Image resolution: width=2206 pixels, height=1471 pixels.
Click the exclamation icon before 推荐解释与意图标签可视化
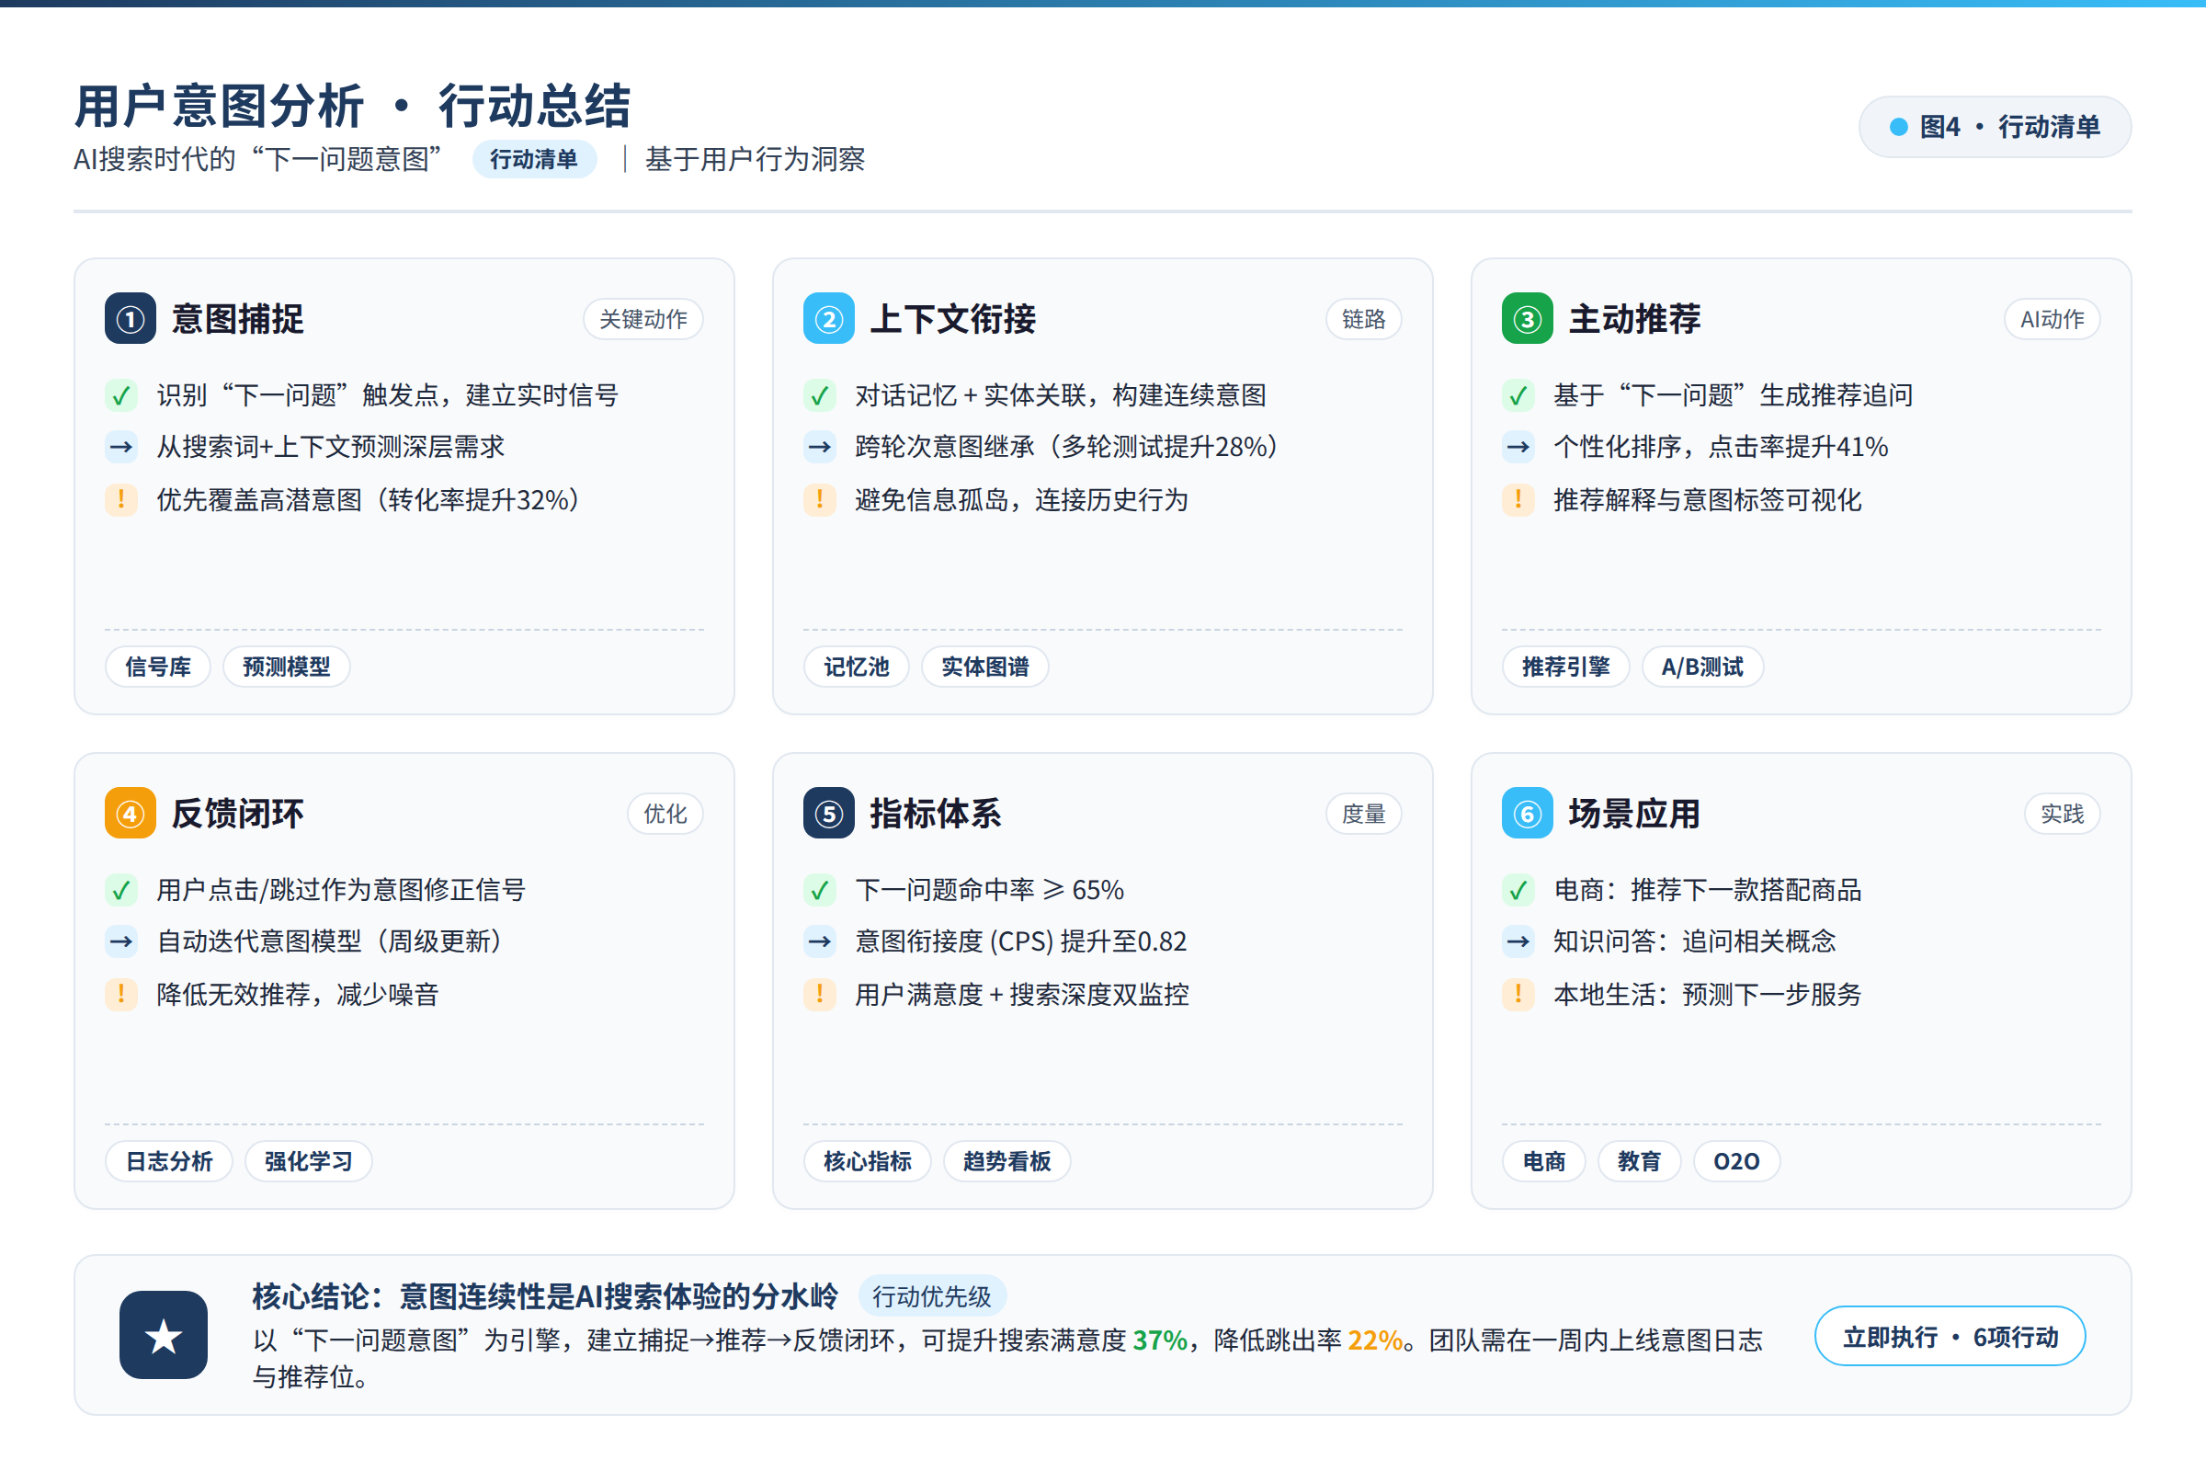(x=1518, y=499)
